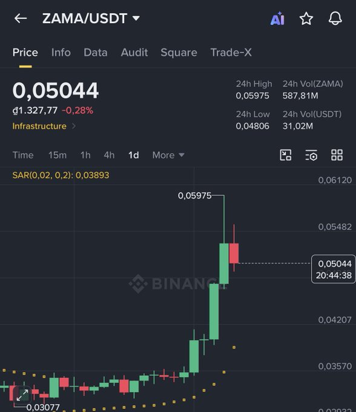This screenshot has height=412, width=356.
Task: Open chart indicator settings icon
Action: pos(311,154)
